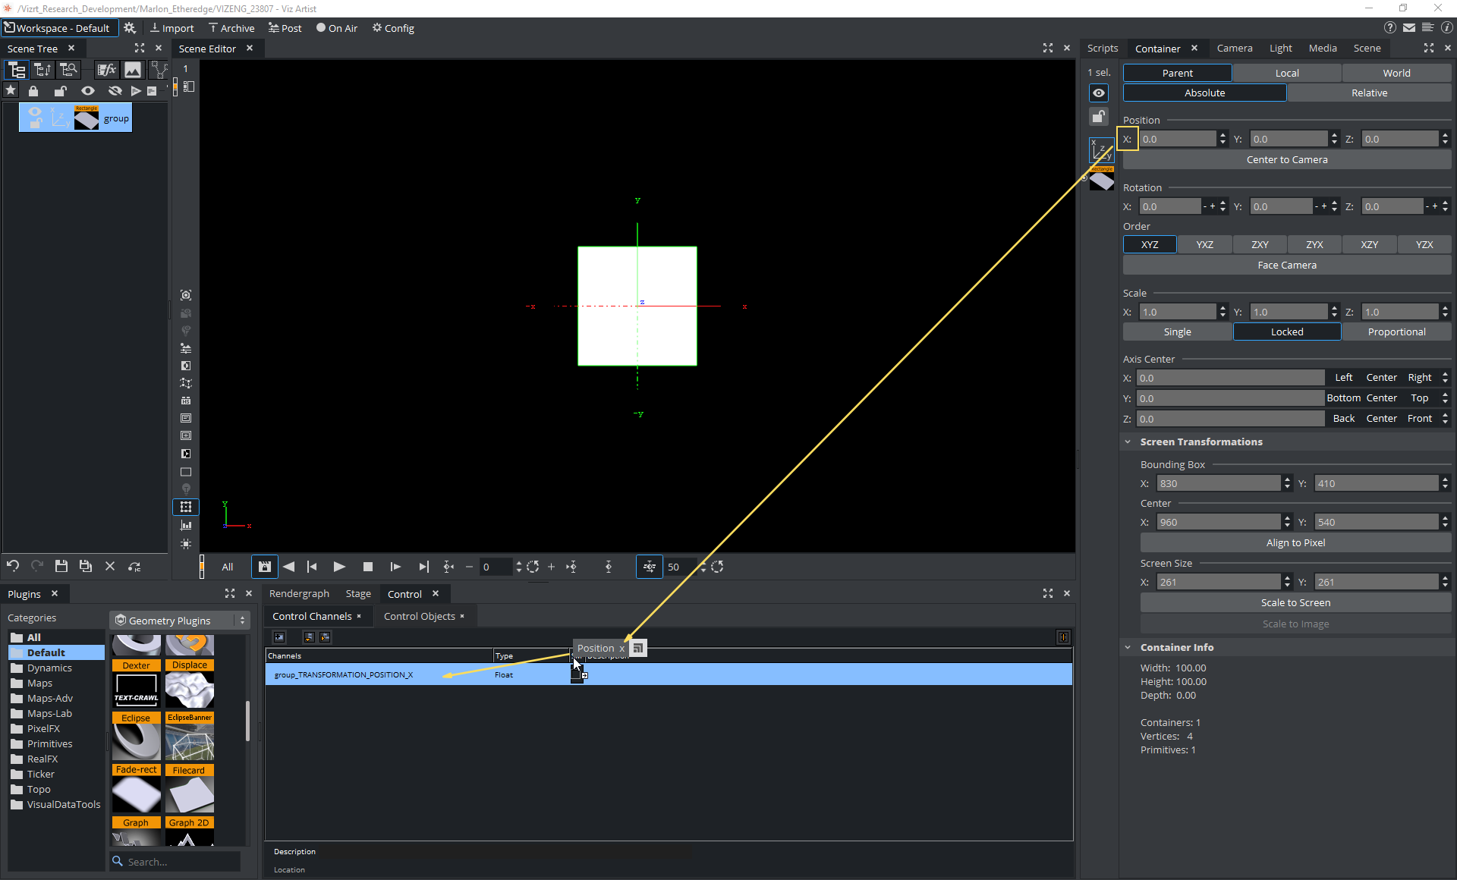Toggle container visibility eye in Container panel

(x=1098, y=93)
